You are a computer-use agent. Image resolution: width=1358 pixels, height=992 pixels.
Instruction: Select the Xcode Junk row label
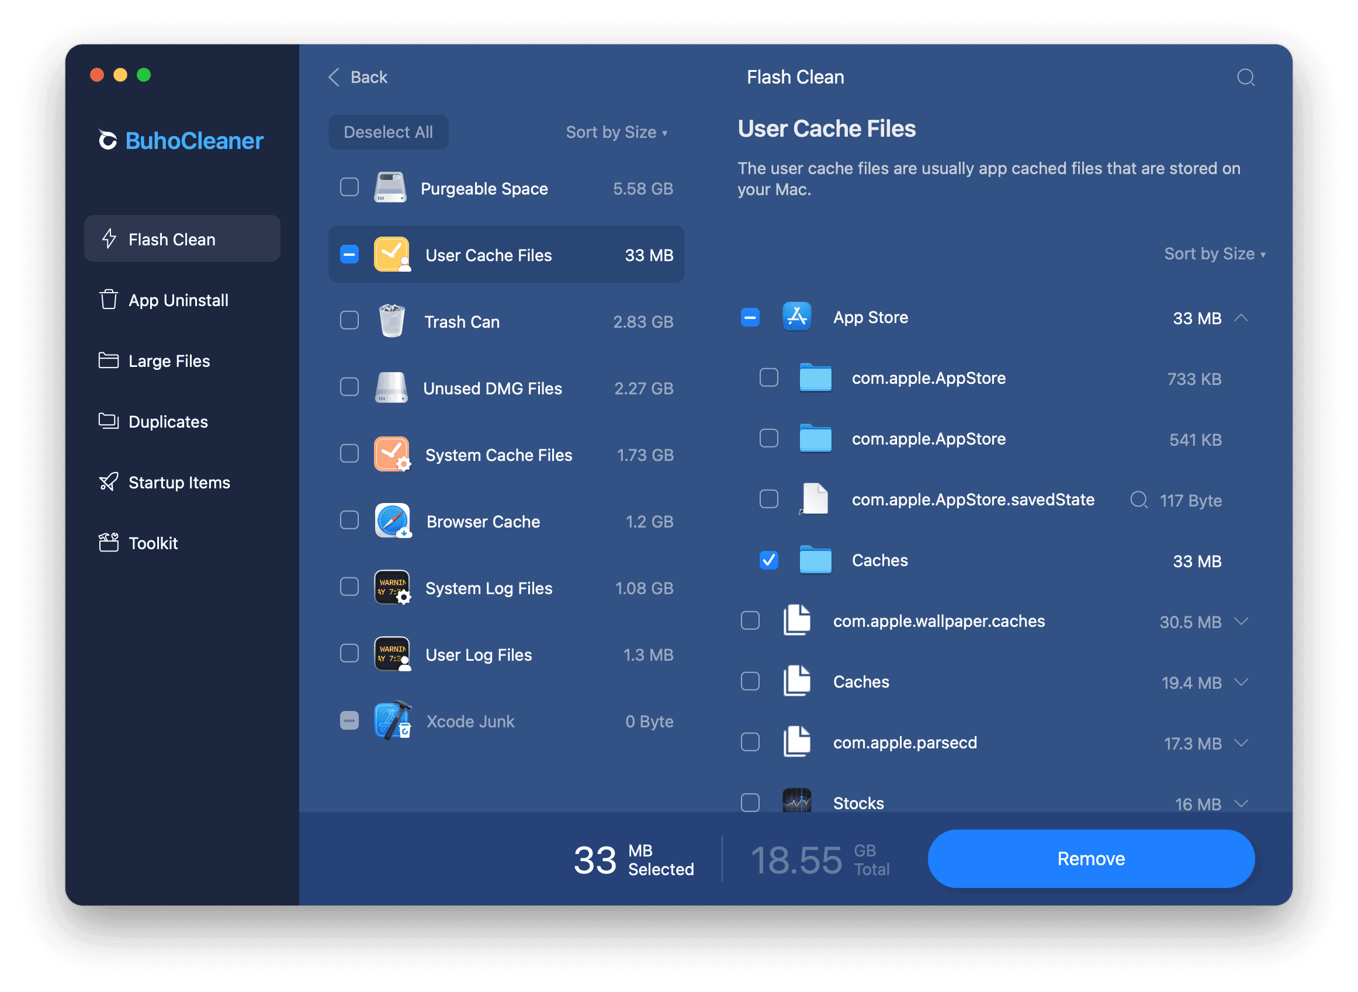coord(470,721)
